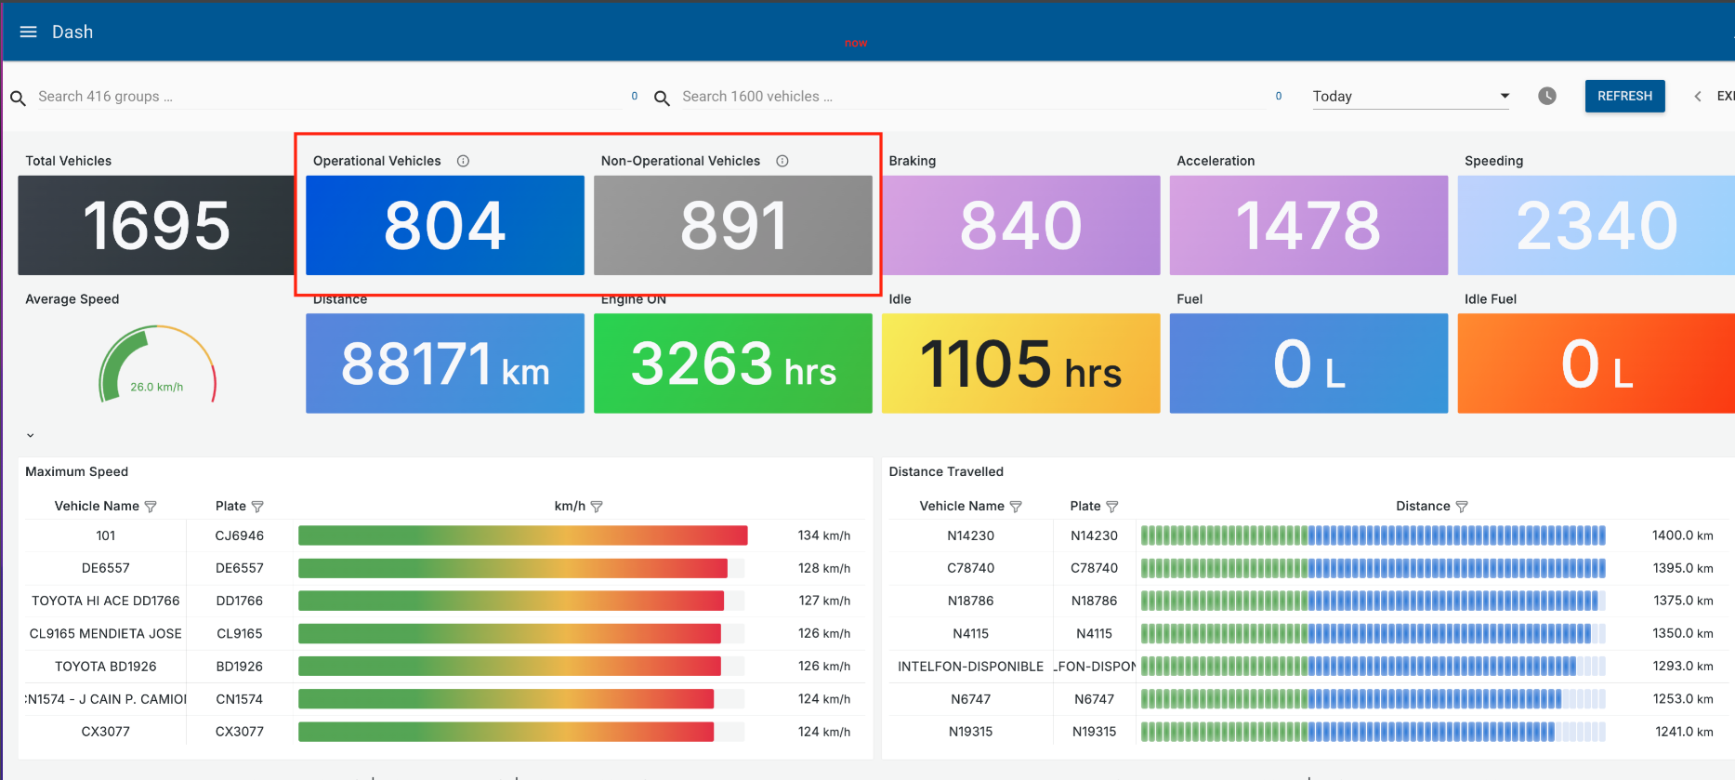Filter Maximum Speed by Vehicle Name
This screenshot has height=780, width=1735.
click(x=151, y=507)
